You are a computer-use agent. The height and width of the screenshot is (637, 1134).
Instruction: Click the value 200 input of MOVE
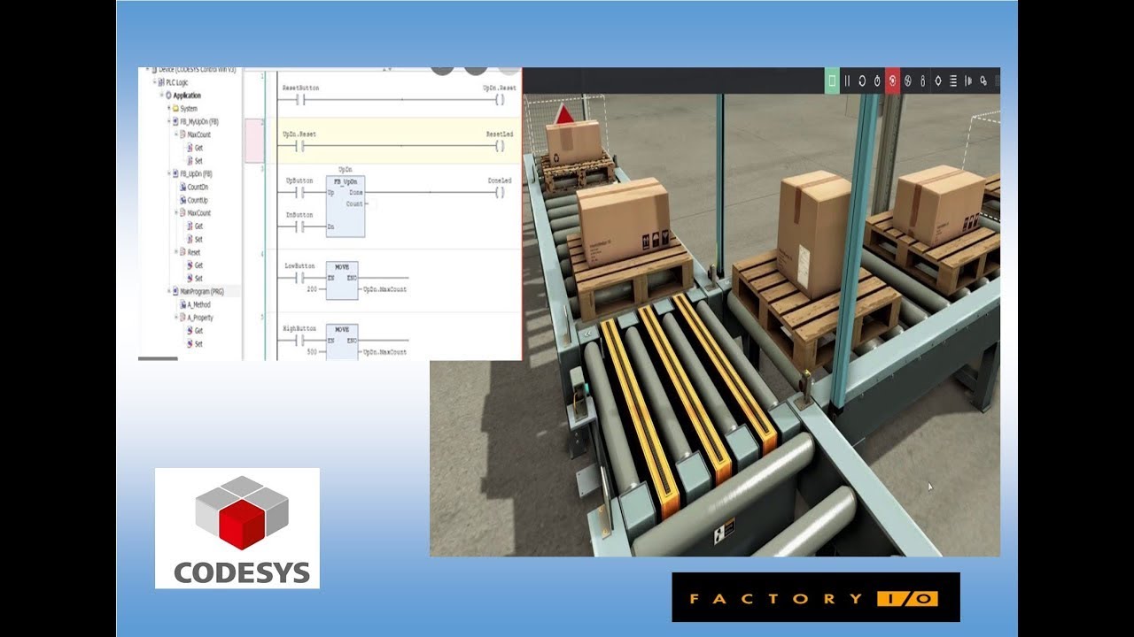[312, 289]
